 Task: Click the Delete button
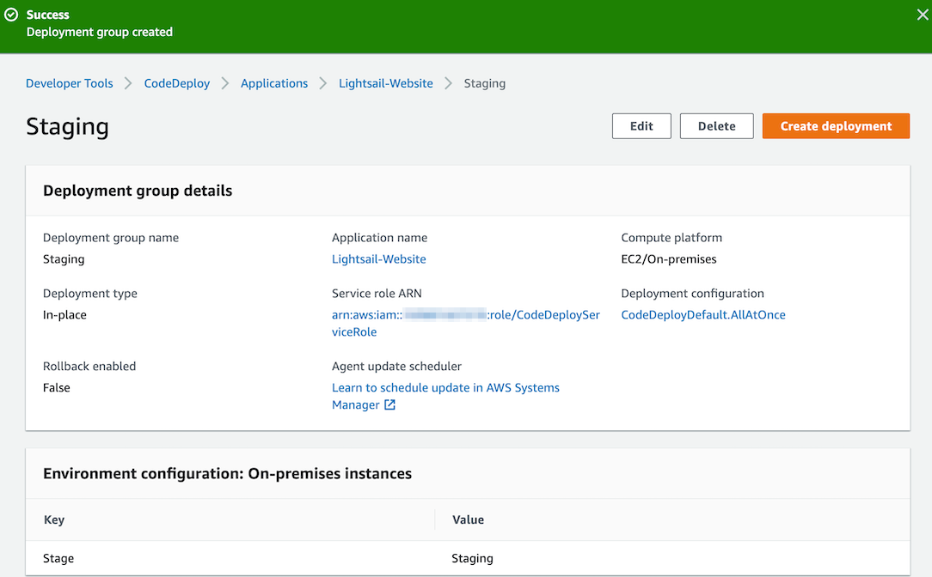point(716,126)
